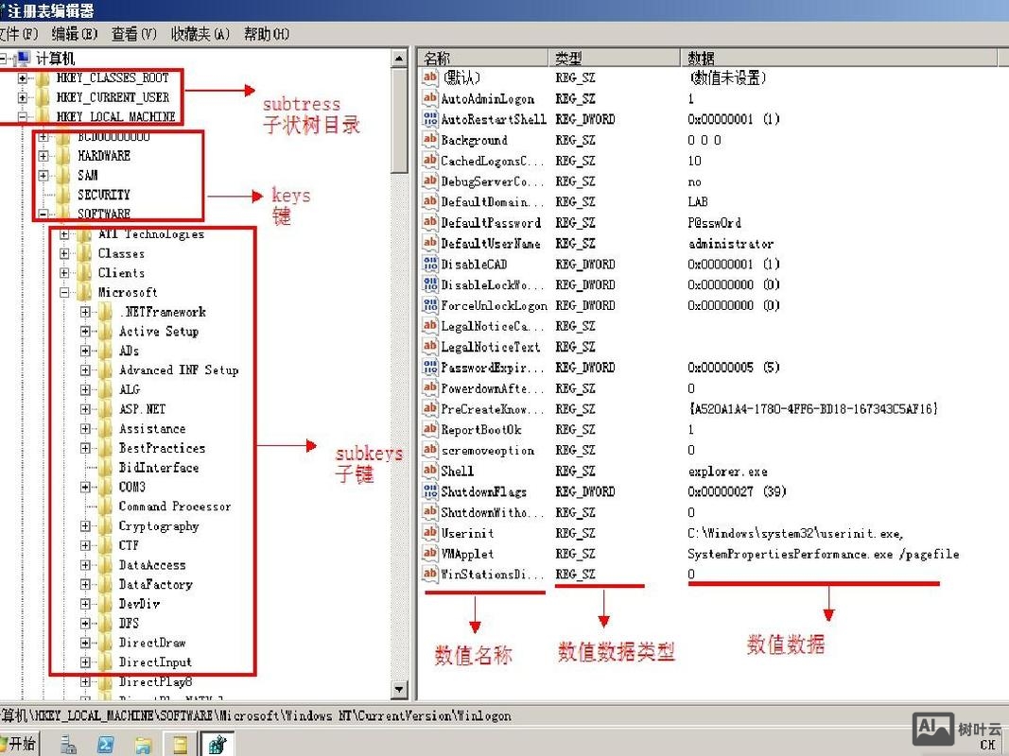The width and height of the screenshot is (1009, 756).
Task: Click the Registry Editor taskbar icon
Action: point(216,745)
